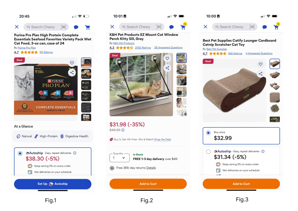Tap the heart icon on Purina Pro Plan image
Image resolution: width=298 pixels, height=211 pixels.
pyautogui.click(x=72, y=63)
